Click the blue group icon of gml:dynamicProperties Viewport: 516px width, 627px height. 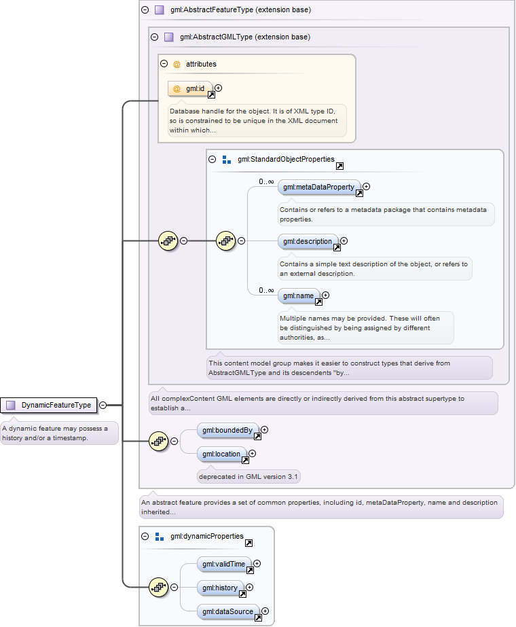click(160, 537)
